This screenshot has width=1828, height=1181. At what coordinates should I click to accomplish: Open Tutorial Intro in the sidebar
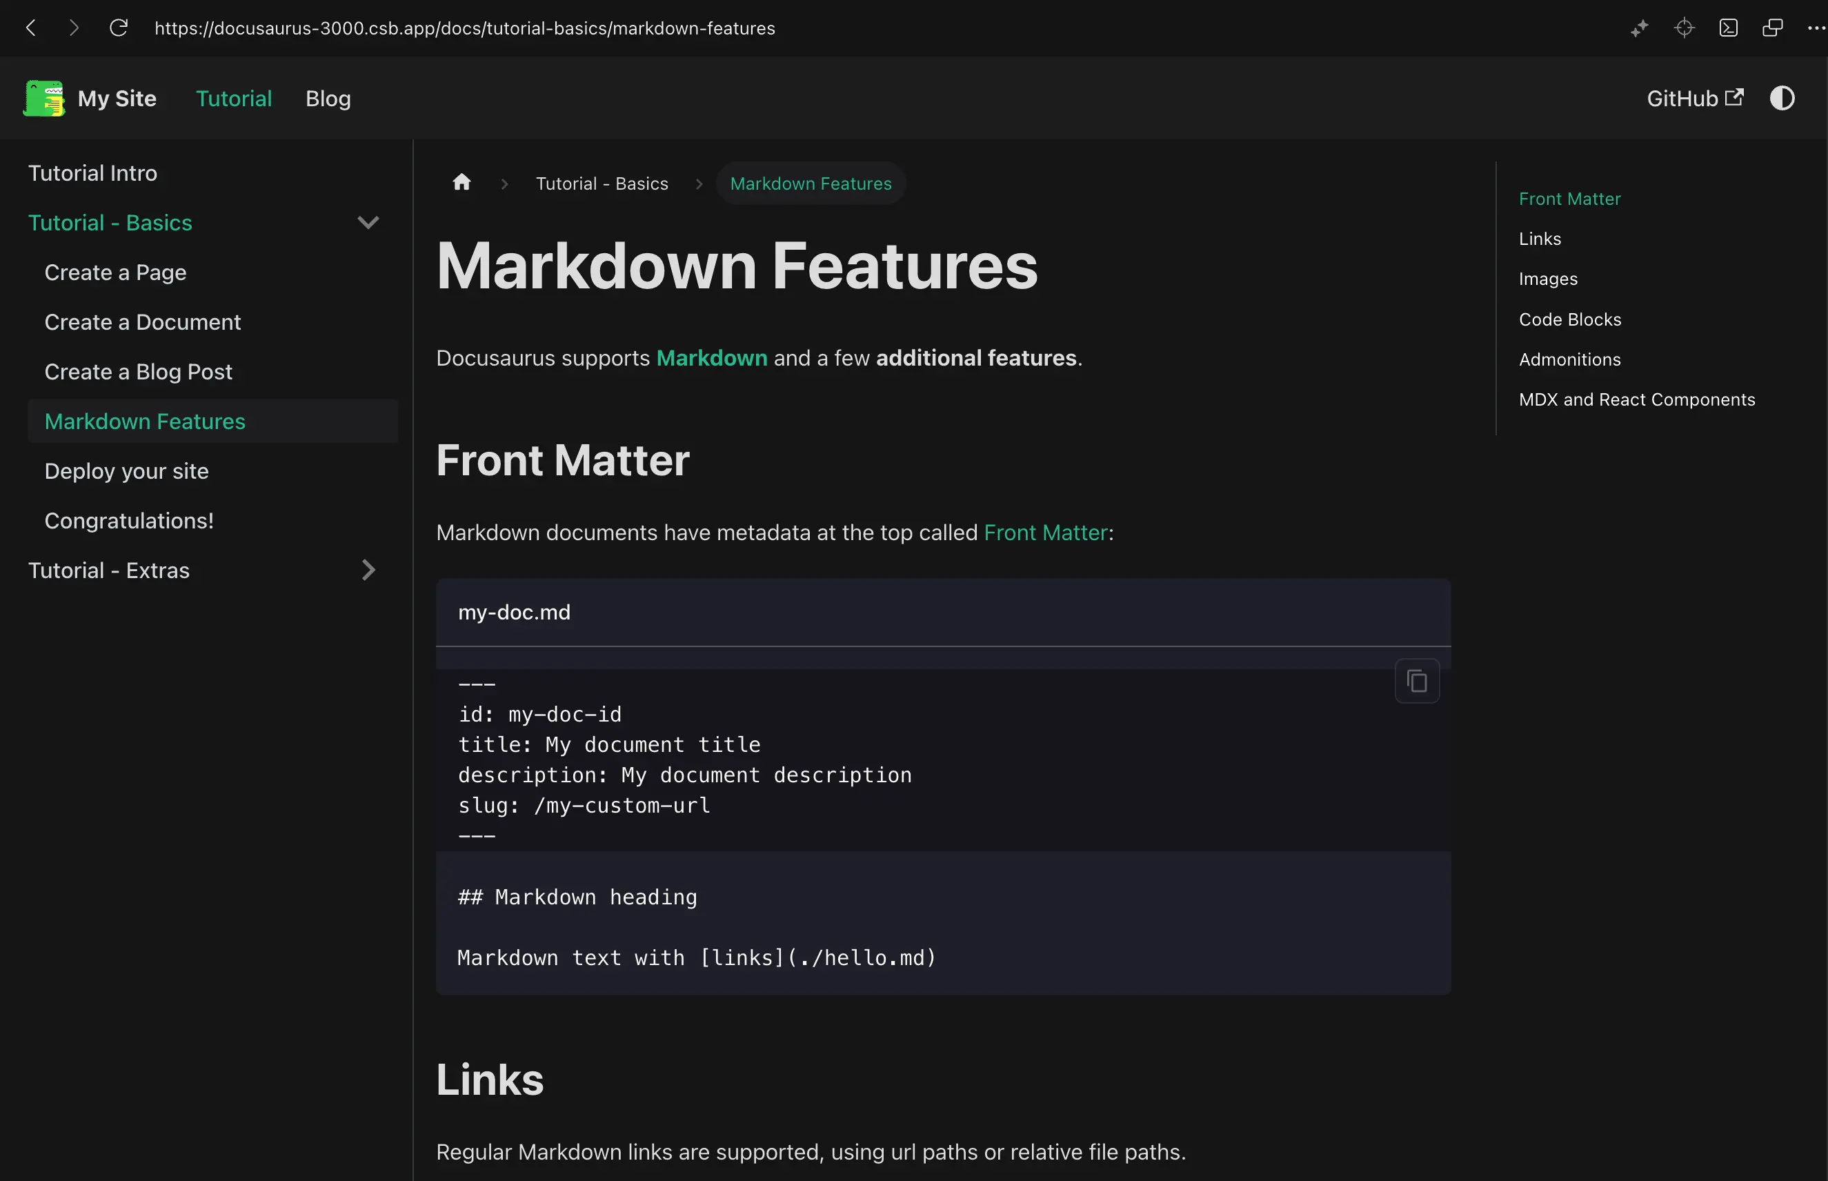tap(93, 172)
